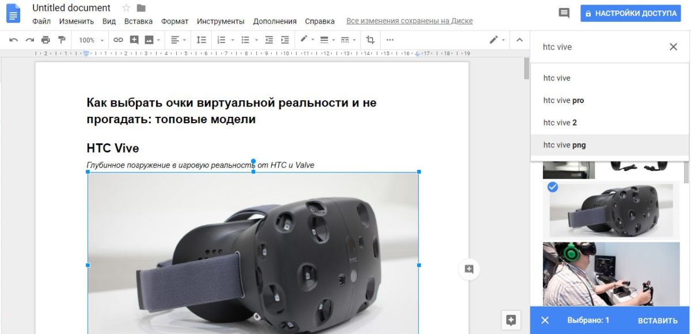Click 'Все изменения сохранены на Диске' link
Viewport: 691px width, 334px height.
[x=409, y=21]
